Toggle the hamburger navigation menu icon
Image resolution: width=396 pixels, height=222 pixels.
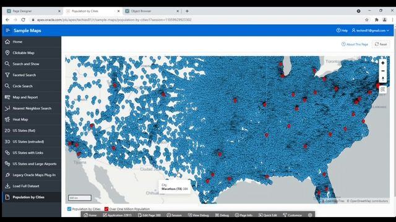click(x=7, y=30)
